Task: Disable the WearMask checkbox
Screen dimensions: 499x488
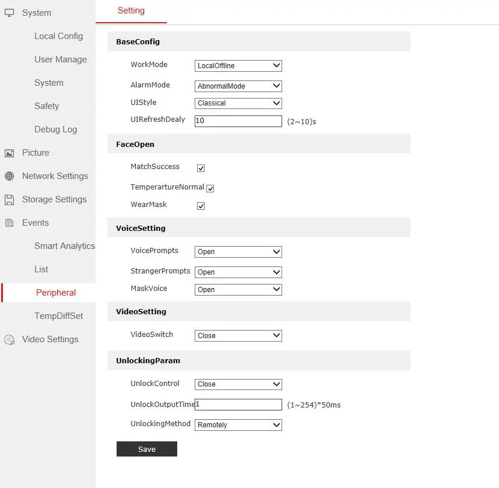Action: click(x=201, y=206)
